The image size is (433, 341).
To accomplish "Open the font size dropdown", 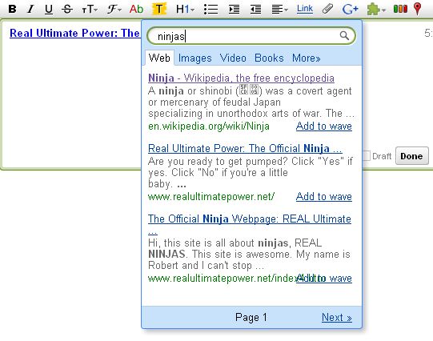I will (90, 10).
